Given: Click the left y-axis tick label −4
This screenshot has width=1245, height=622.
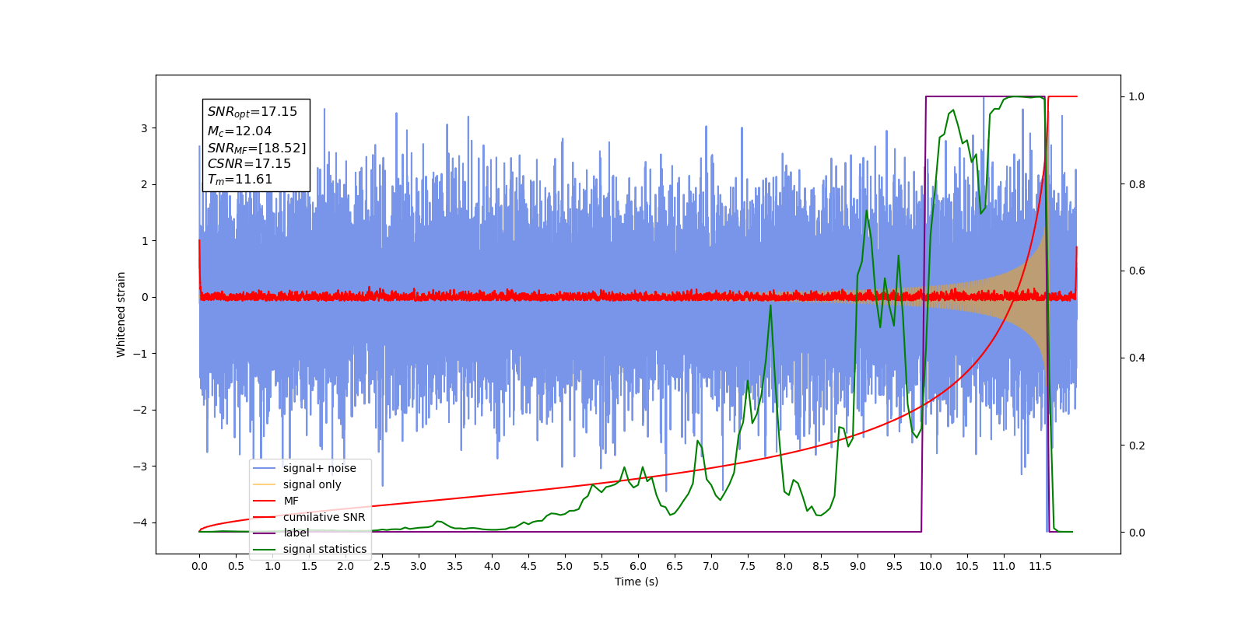Looking at the screenshot, I should pos(140,522).
